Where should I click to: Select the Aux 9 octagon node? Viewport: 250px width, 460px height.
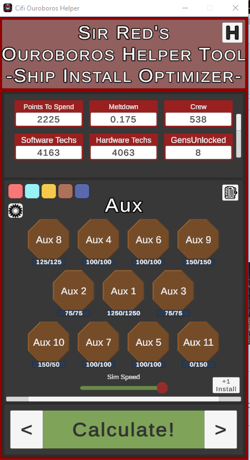(x=198, y=239)
